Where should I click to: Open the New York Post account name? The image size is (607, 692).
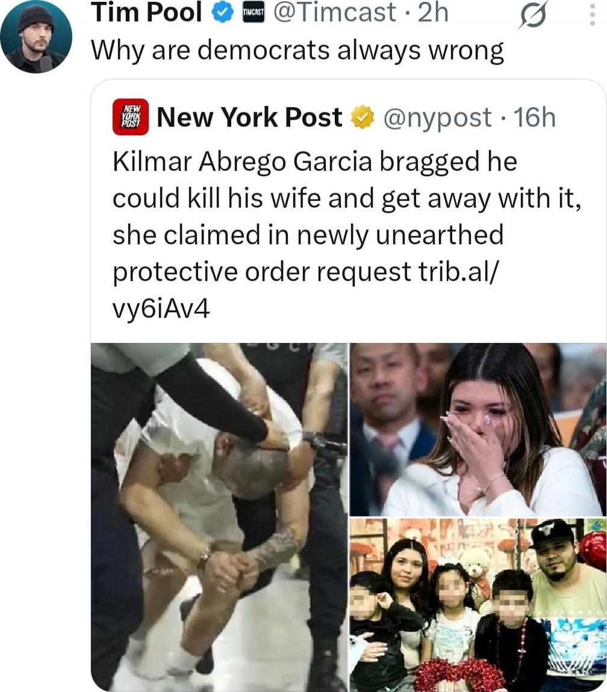pos(249,117)
